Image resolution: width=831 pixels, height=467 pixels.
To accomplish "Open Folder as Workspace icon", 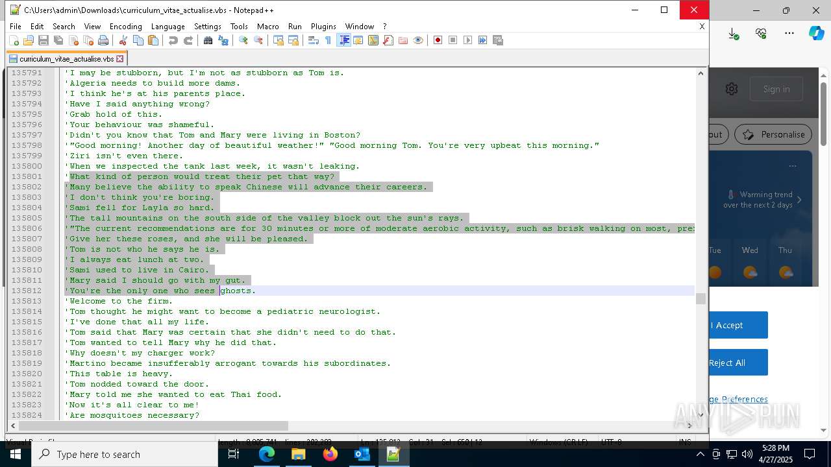I will pos(403,40).
